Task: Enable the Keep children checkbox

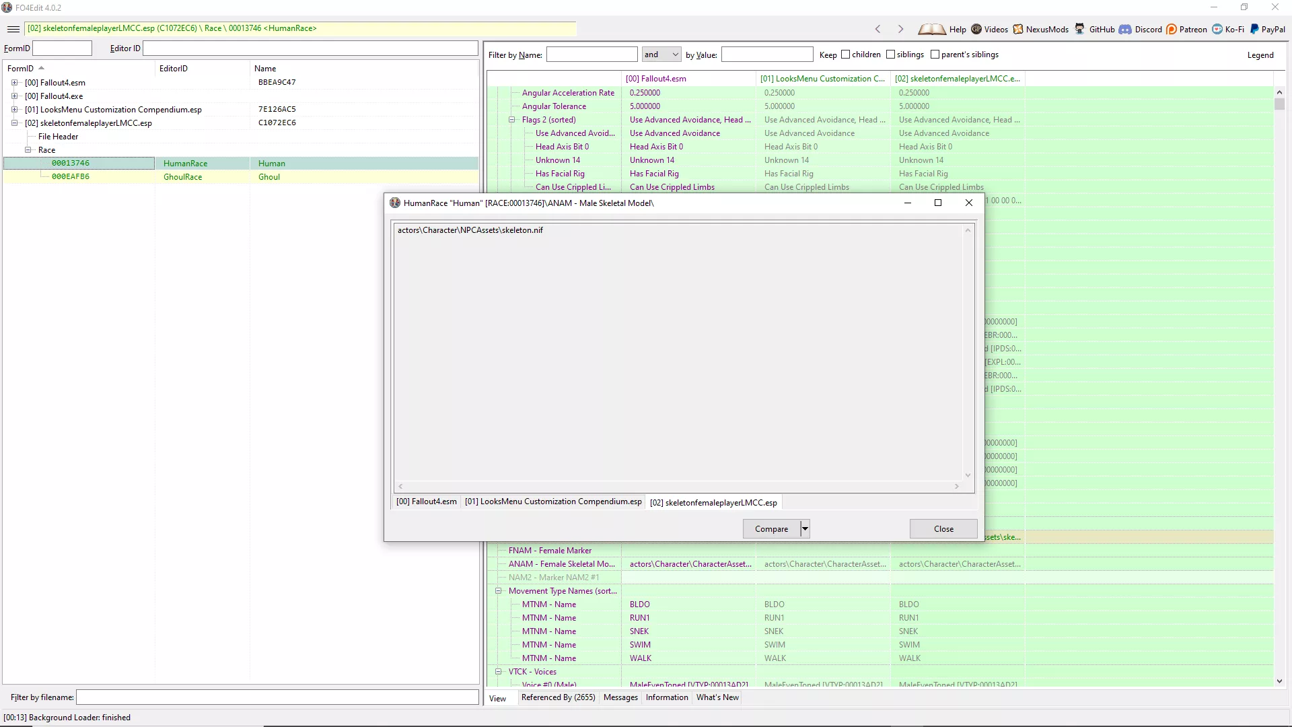Action: 846,55
